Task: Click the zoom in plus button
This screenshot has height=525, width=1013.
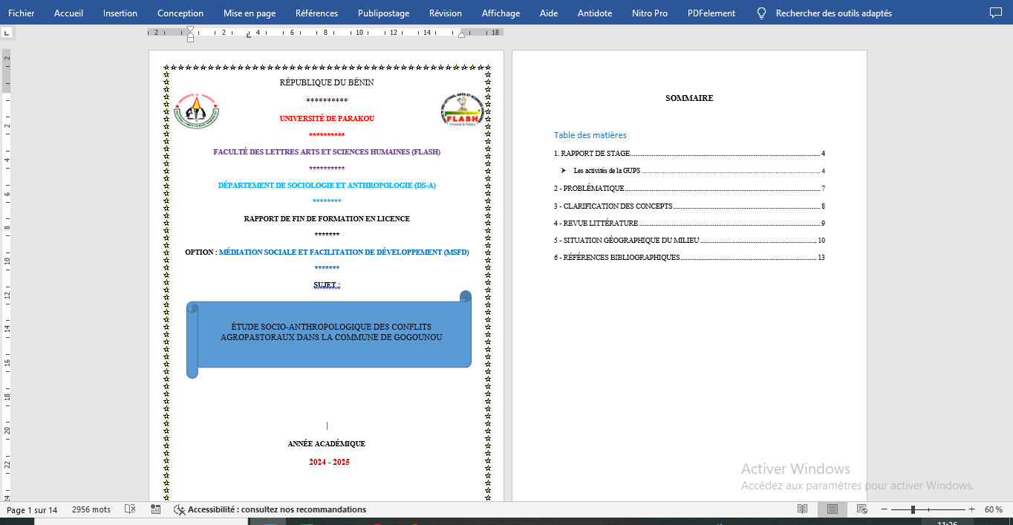Action: [971, 509]
